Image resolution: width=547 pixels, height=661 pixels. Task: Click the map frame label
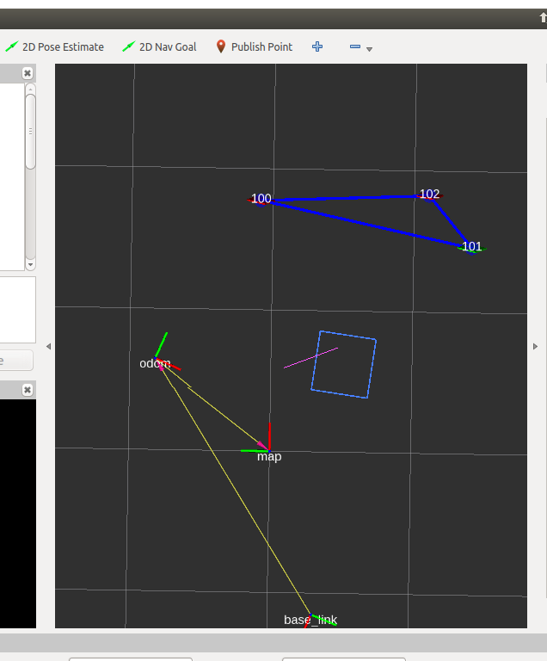[x=269, y=456]
